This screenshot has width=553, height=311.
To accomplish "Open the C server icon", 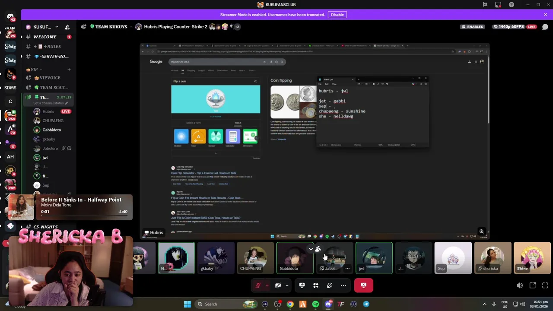I will (10, 102).
